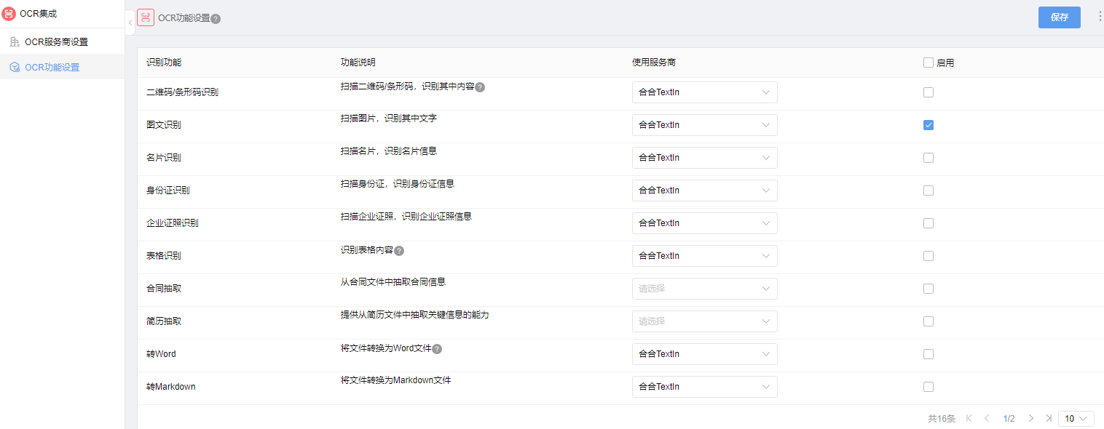This screenshot has height=429, width=1104.
Task: Enable 简历抽取 checkbox
Action: [928, 321]
